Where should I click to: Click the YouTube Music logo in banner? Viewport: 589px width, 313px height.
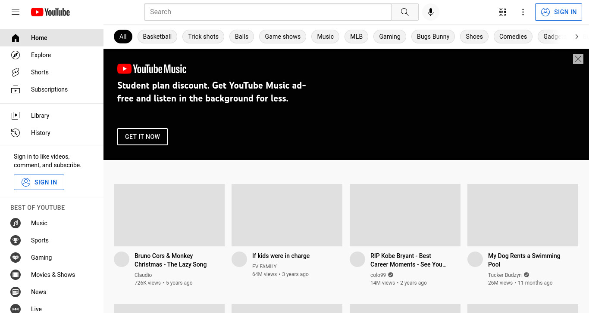coord(152,69)
